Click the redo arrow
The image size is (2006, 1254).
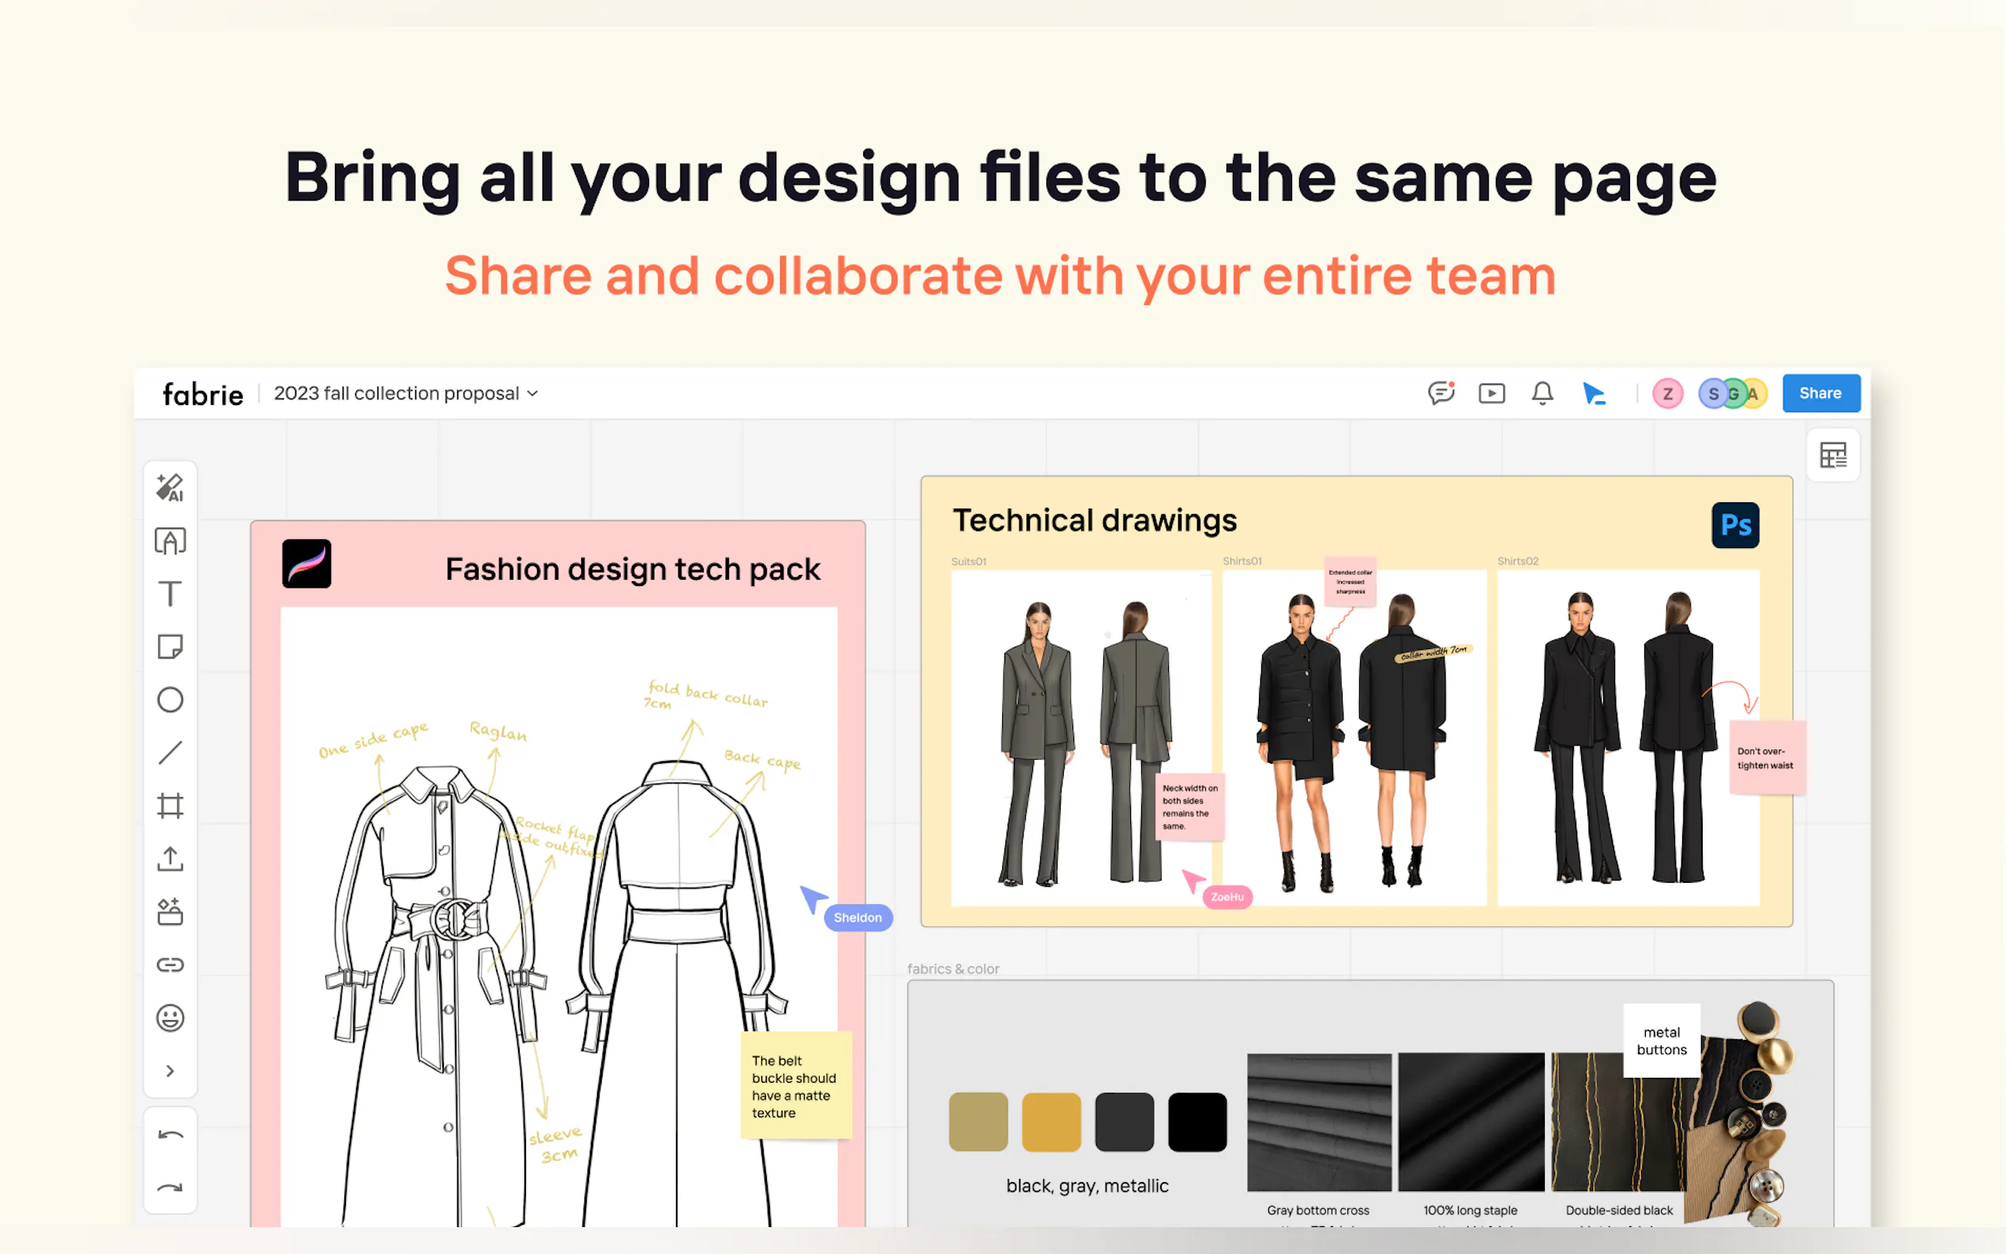170,1188
